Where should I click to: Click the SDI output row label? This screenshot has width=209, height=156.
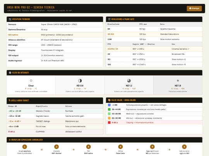13,55
